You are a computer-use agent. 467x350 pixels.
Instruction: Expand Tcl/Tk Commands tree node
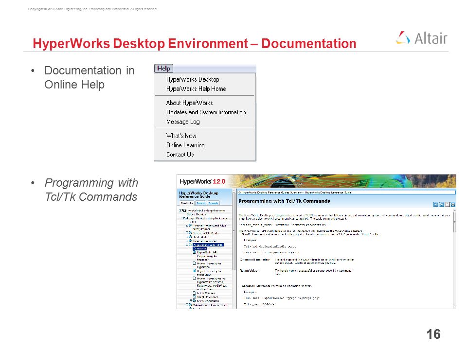(x=191, y=301)
